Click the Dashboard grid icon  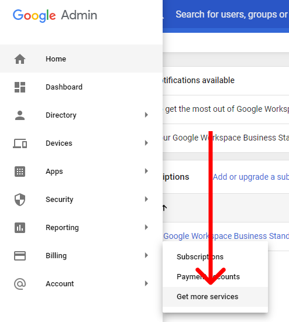(x=20, y=87)
